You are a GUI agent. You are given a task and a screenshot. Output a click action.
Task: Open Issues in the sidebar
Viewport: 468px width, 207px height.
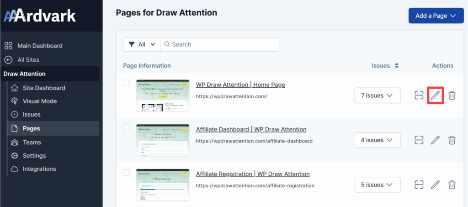[x=32, y=115]
